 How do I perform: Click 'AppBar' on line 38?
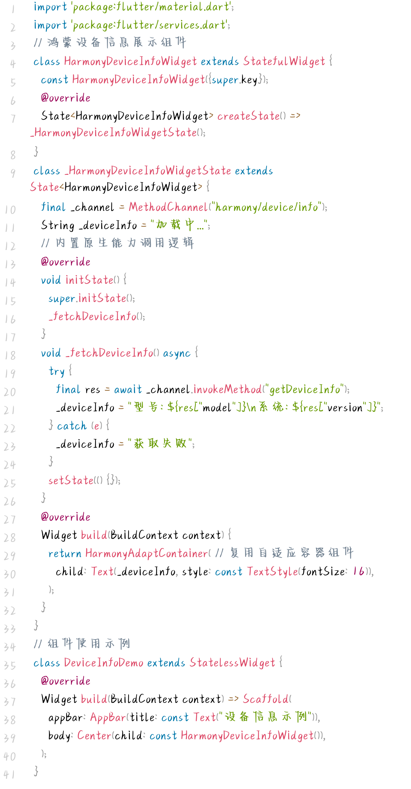(108, 718)
